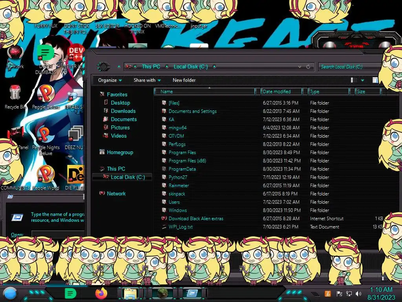This screenshot has width=402, height=302.
Task: Click This PC in the address breadcrumb
Action: pyautogui.click(x=151, y=67)
